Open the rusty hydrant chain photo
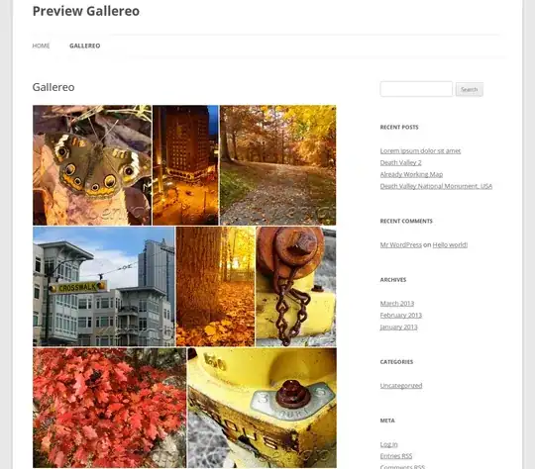Viewport: 535px width, 469px height. point(296,286)
